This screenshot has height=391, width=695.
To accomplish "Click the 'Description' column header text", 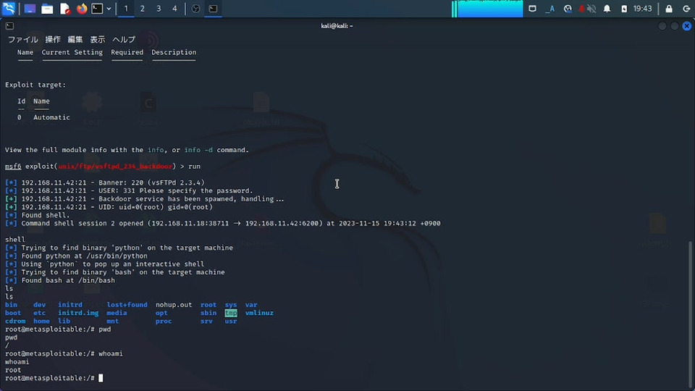I will tap(174, 52).
